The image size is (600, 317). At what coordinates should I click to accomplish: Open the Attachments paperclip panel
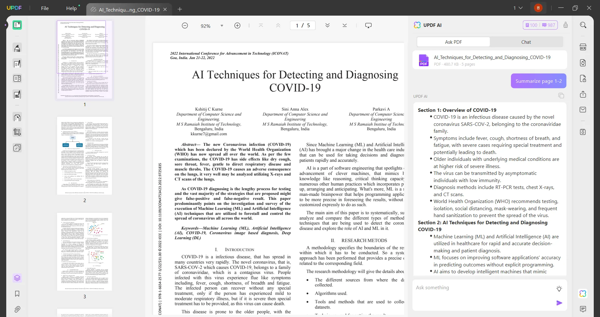(17, 309)
